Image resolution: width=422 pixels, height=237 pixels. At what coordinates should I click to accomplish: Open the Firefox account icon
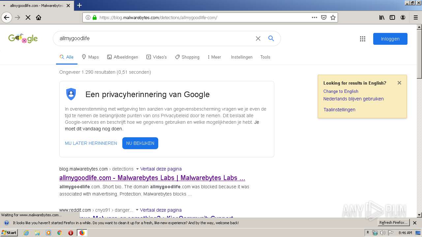403,17
